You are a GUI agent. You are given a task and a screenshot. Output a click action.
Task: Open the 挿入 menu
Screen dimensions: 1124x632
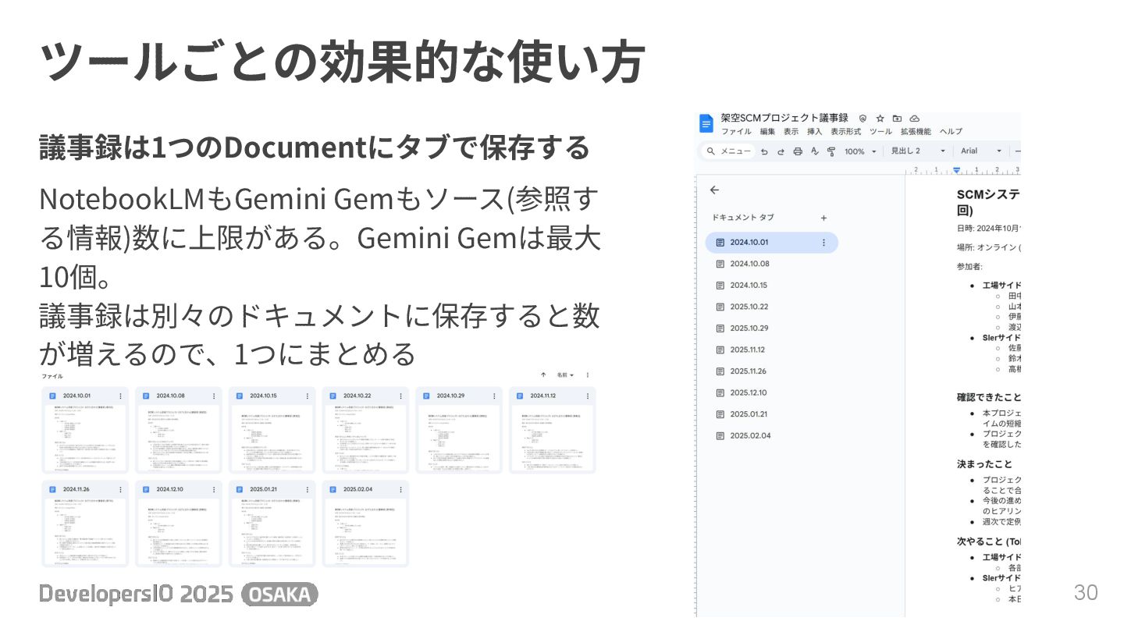click(814, 132)
